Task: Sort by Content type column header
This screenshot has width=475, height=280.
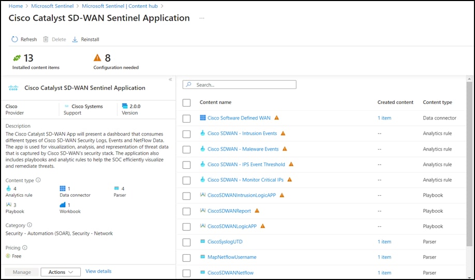Action: click(x=437, y=102)
